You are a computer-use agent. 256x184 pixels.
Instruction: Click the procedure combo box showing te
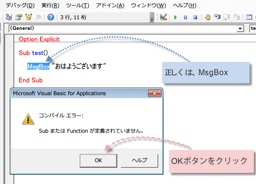[253, 29]
